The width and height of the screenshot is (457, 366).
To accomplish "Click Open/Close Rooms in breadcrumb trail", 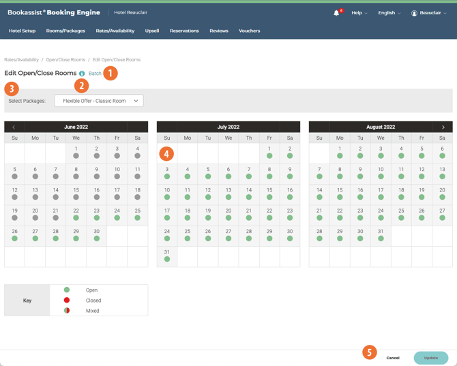I will click(65, 60).
